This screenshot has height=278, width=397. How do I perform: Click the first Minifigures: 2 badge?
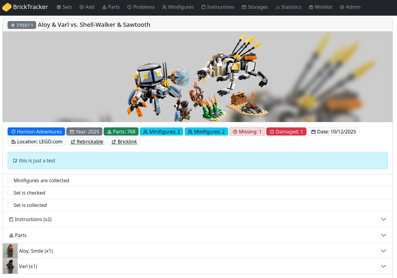coord(161,132)
